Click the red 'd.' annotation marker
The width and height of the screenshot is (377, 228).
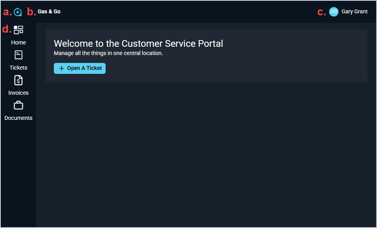[7, 29]
